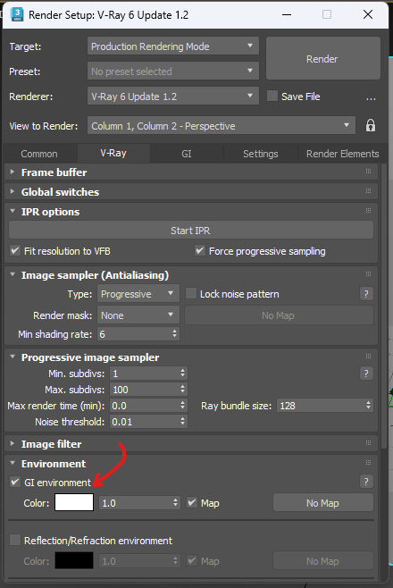
Task: Open the Settings tab
Action: coord(261,154)
